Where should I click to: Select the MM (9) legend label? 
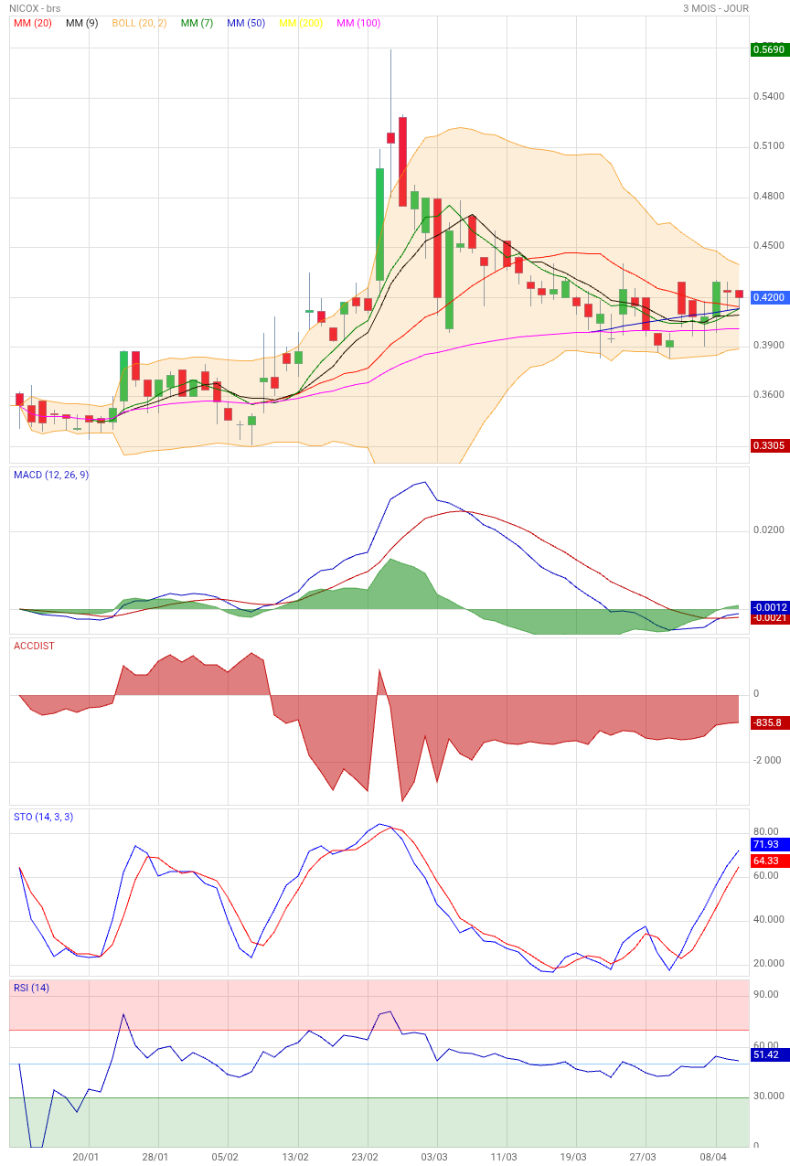tap(82, 23)
